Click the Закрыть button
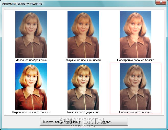This screenshot has height=130, width=168. click(x=106, y=122)
